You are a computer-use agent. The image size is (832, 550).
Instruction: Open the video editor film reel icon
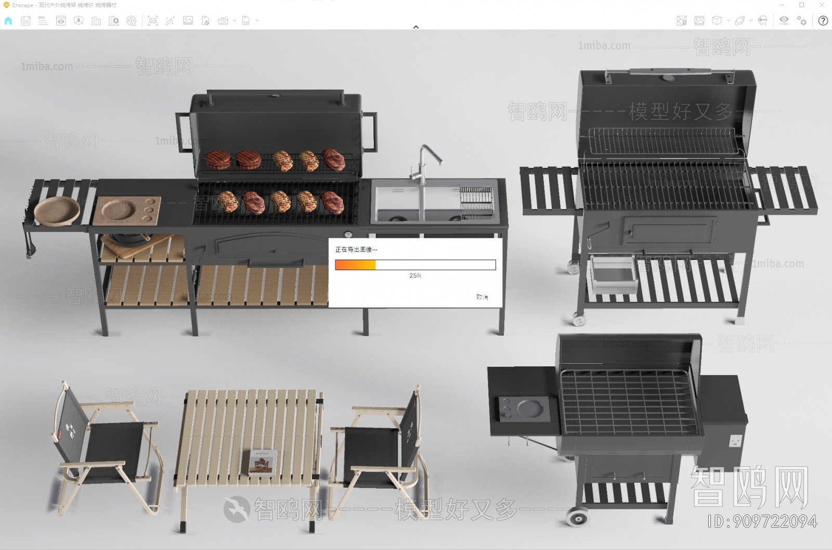(x=132, y=21)
